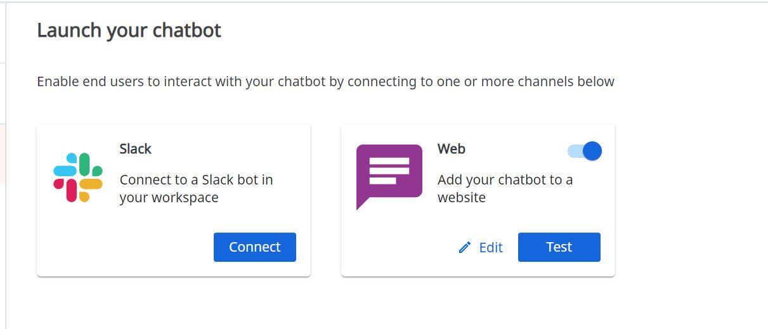Click the colorful Slack logo icon
The height and width of the screenshot is (329, 768).
tap(78, 177)
